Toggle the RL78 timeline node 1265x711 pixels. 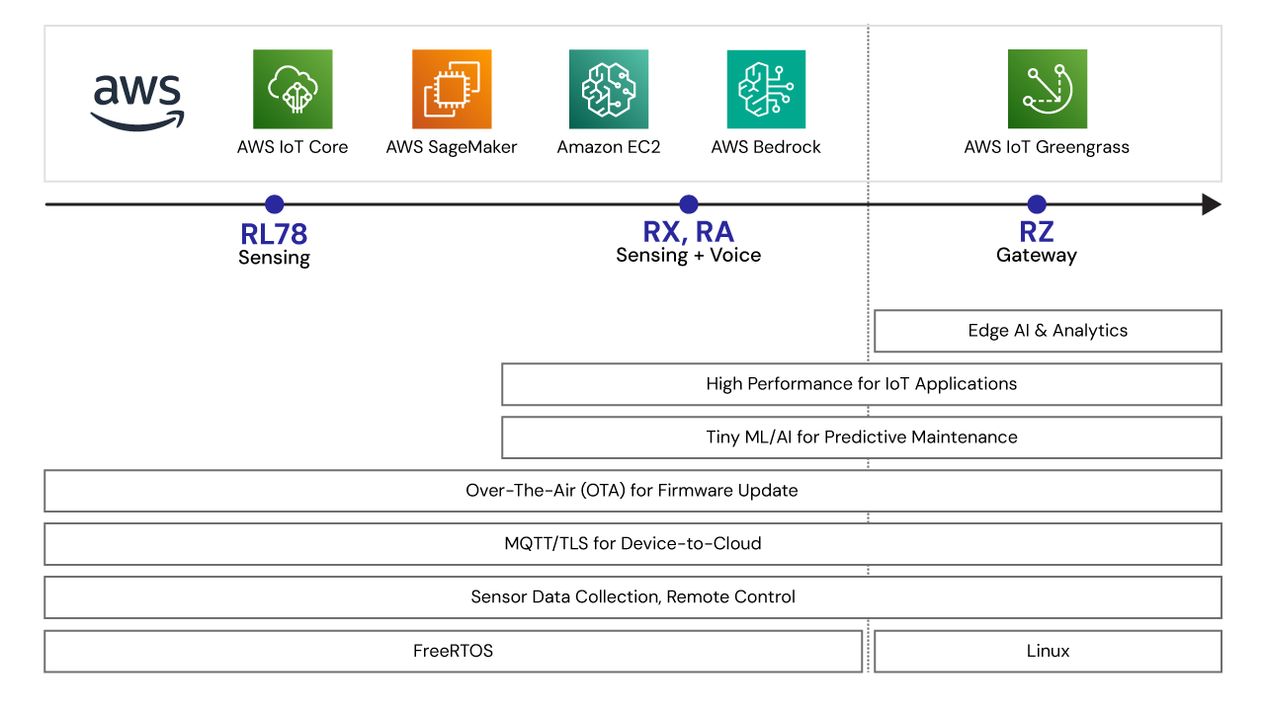pyautogui.click(x=274, y=204)
